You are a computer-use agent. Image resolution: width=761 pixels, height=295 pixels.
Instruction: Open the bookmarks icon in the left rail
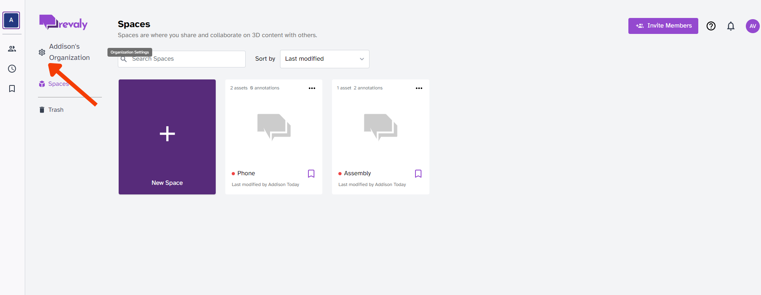tap(12, 89)
